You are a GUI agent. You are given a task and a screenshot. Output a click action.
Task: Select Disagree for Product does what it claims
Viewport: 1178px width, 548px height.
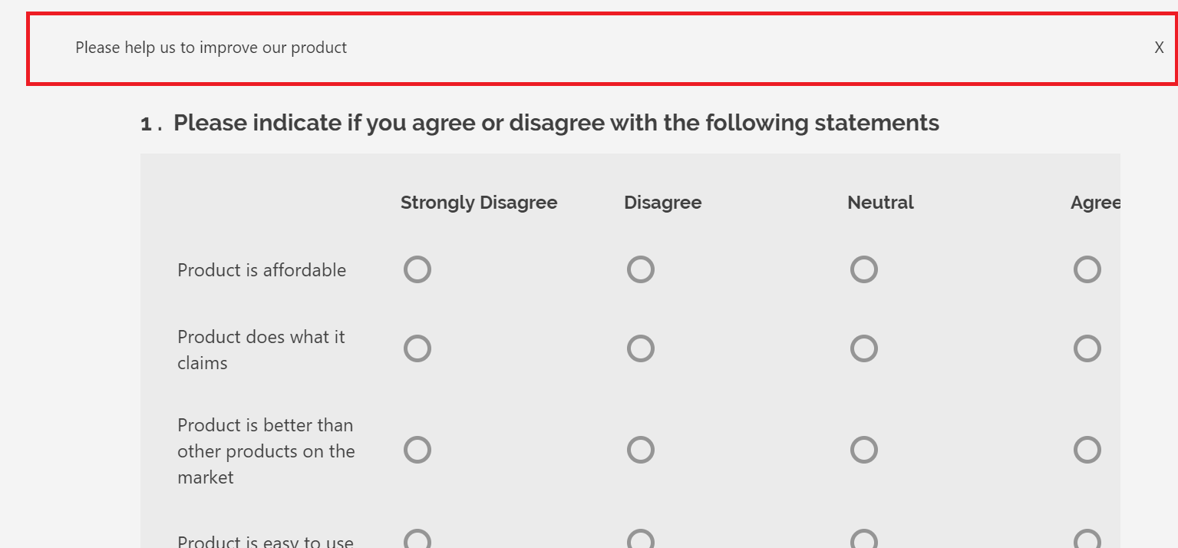(x=641, y=348)
